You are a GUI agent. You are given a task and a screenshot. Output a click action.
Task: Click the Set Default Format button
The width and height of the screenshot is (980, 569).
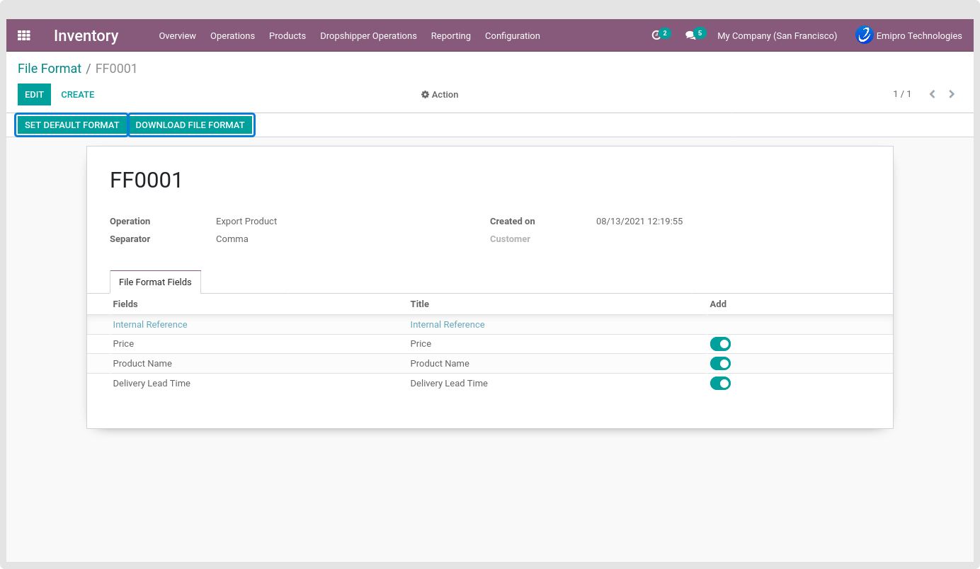(x=72, y=125)
